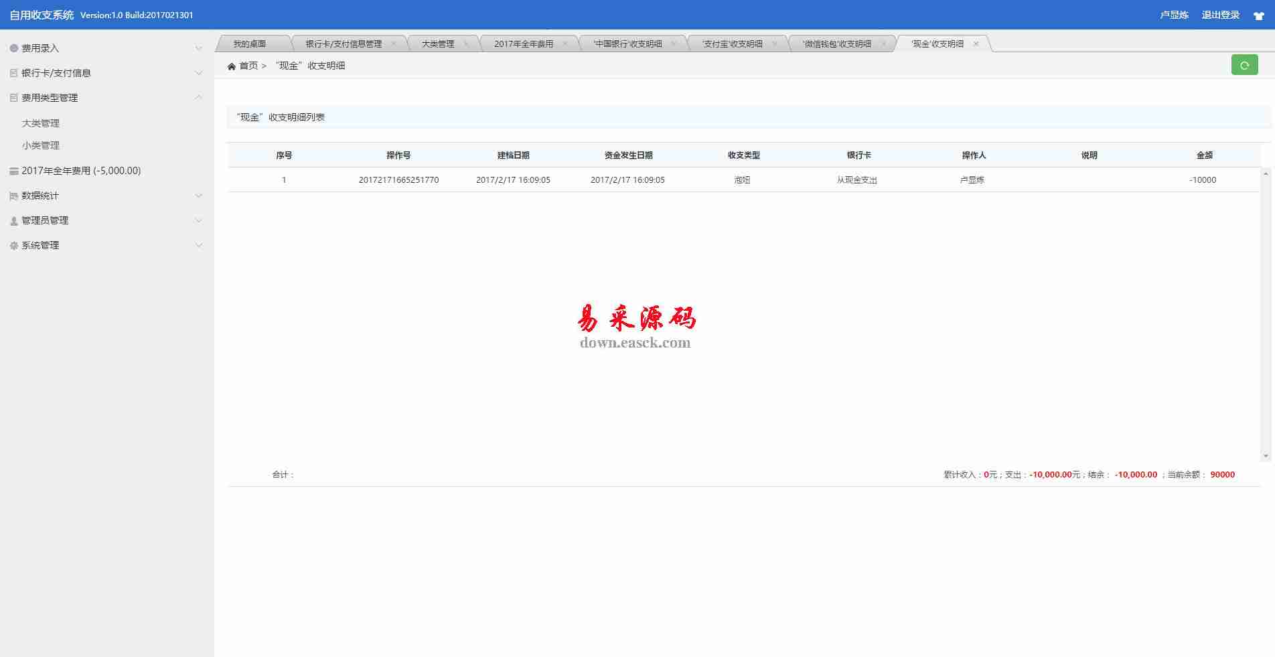This screenshot has width=1275, height=657.
Task: Click the username 卢显烁 in header
Action: (1174, 15)
